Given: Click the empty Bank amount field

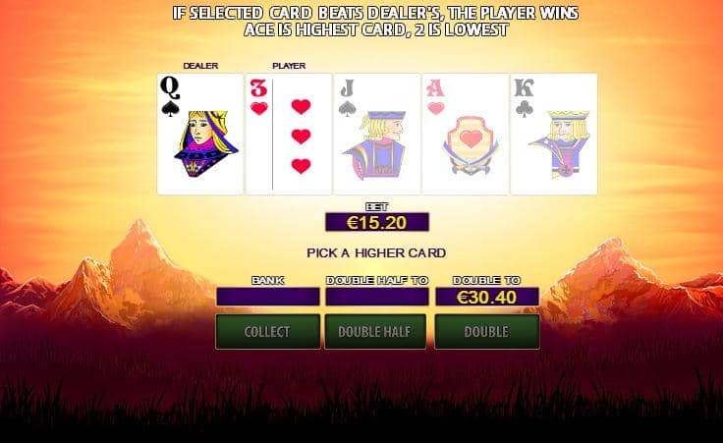Looking at the screenshot, I should tap(267, 297).
